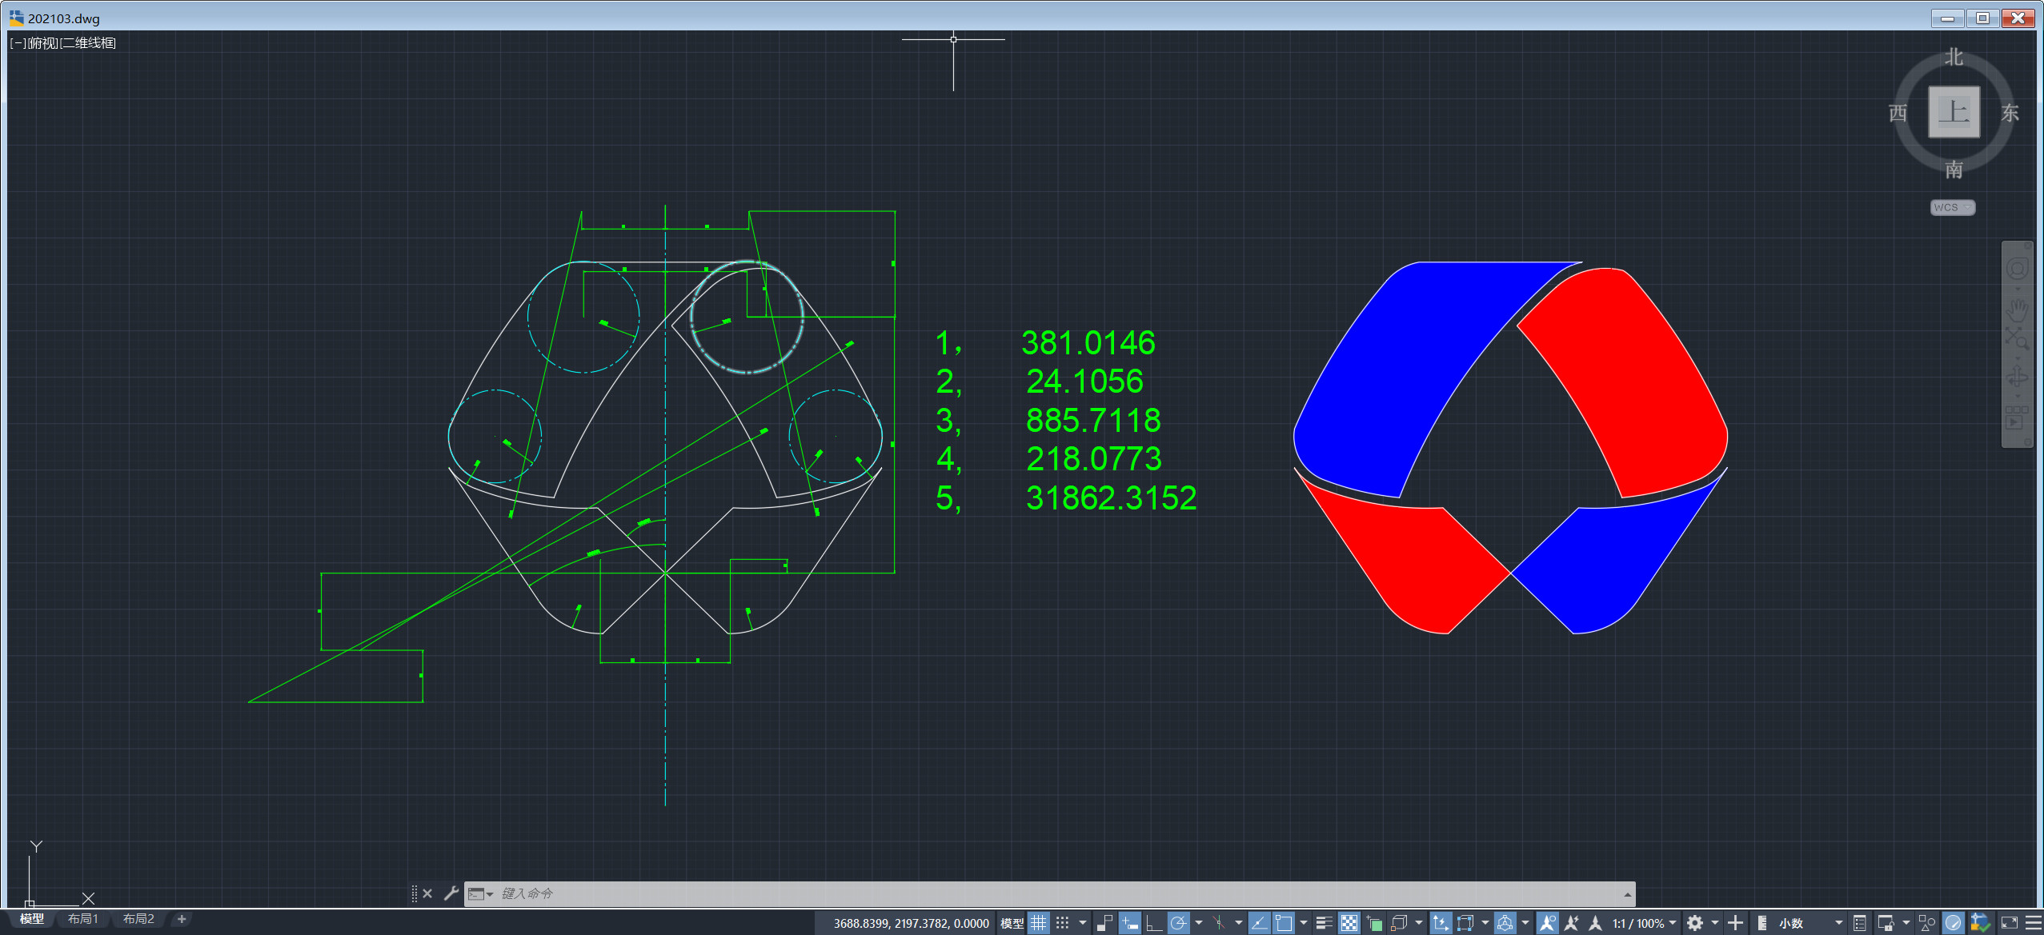Switch to the 布局2 layout tab

(138, 919)
